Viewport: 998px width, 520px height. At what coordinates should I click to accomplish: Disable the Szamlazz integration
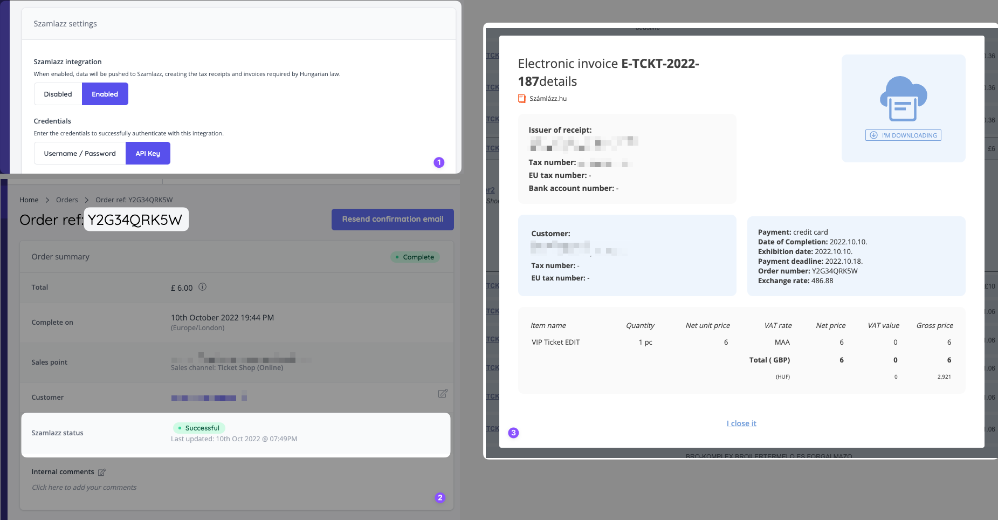point(58,93)
